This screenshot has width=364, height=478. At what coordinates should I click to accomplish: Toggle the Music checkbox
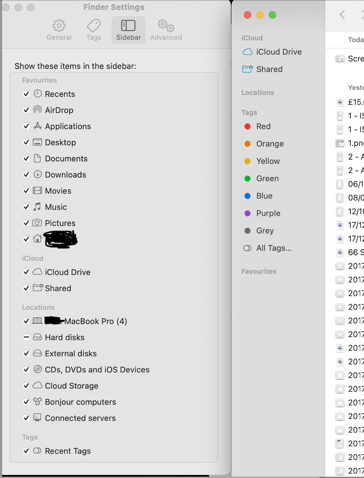[x=26, y=207]
